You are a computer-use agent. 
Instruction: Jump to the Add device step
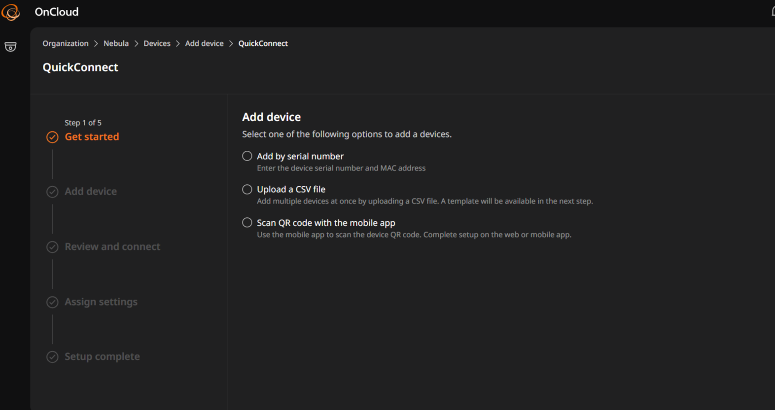(91, 191)
